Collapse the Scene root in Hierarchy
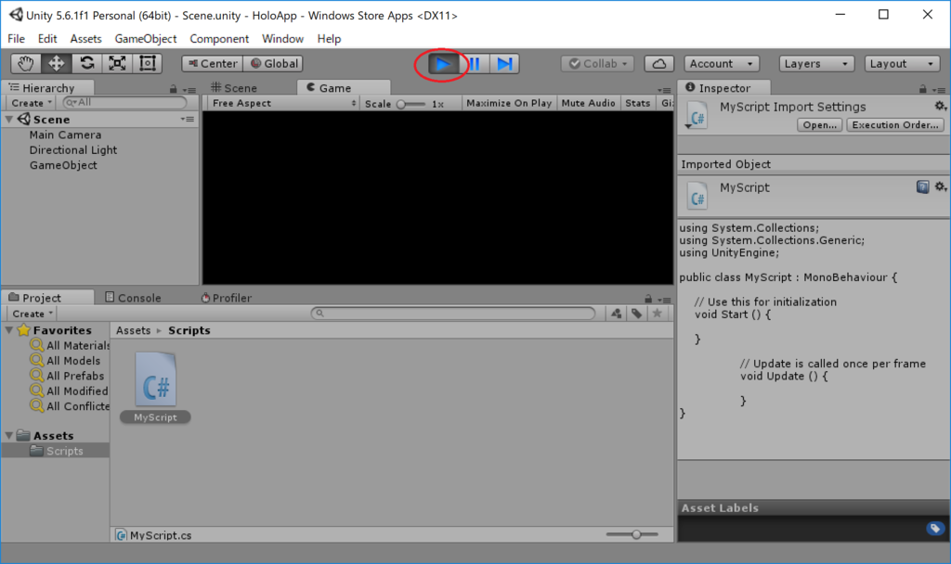The width and height of the screenshot is (951, 564). [9, 120]
